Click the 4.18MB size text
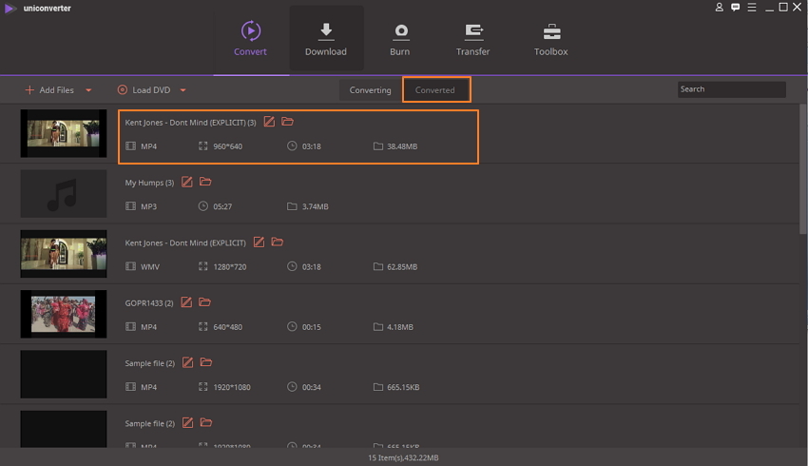Viewport: 808px width, 466px height. tap(400, 327)
